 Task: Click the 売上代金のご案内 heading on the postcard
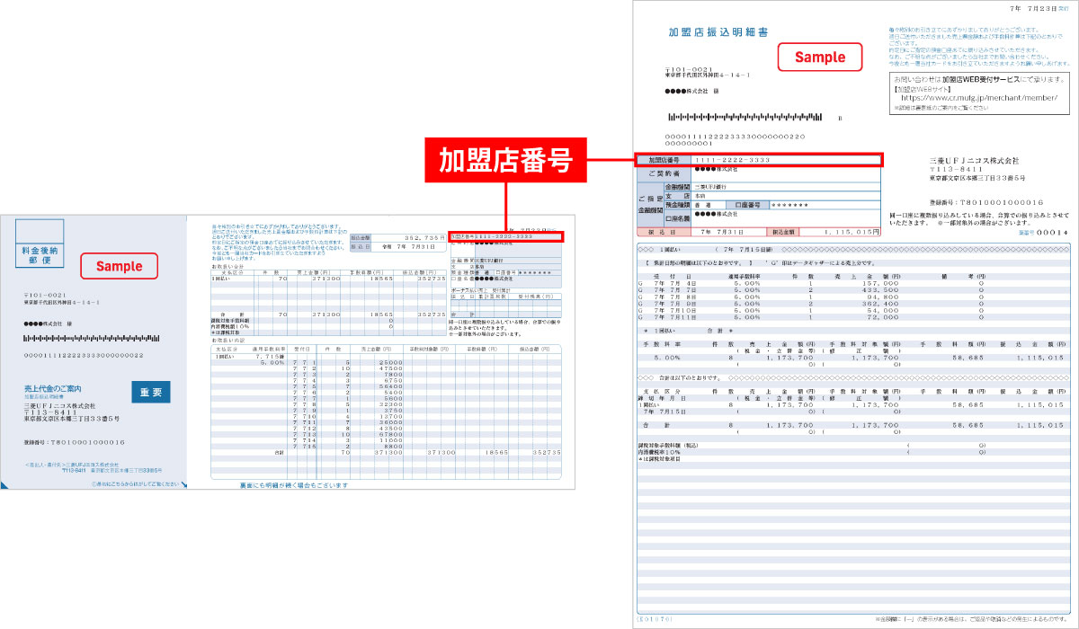click(x=55, y=388)
